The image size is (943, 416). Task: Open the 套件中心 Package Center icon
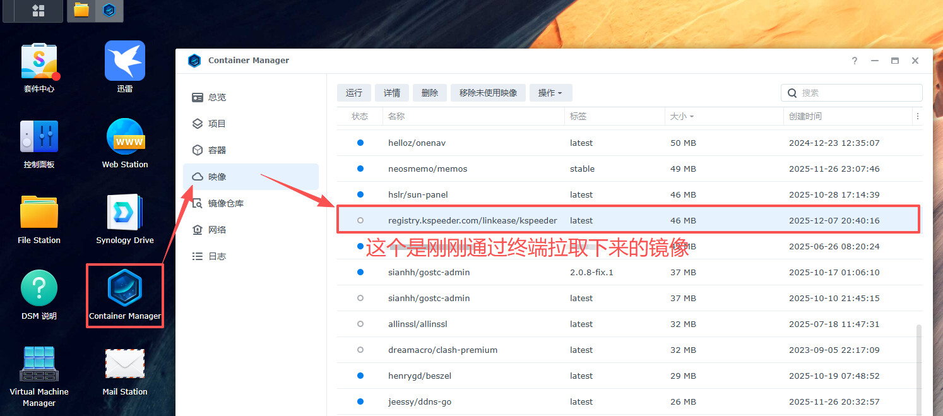(39, 63)
